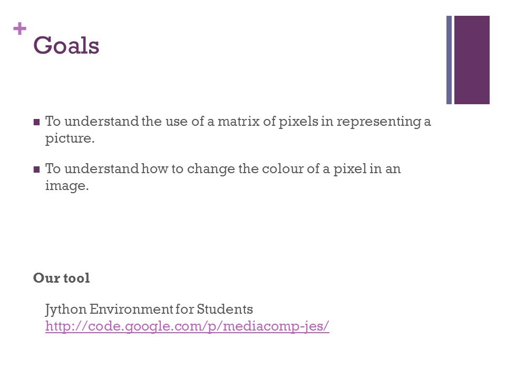Click the word image. under second bullet

(67, 186)
